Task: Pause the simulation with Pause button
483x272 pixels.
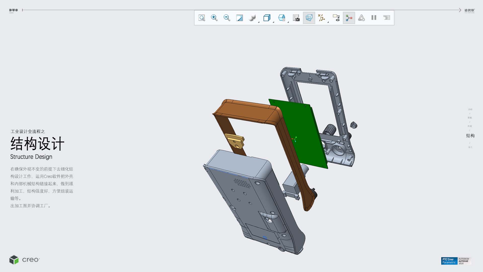Action: [x=374, y=18]
